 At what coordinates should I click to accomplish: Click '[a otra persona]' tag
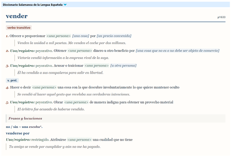(123, 66)
